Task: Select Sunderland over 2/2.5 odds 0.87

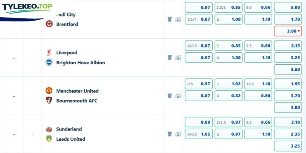Action: click(x=228, y=122)
